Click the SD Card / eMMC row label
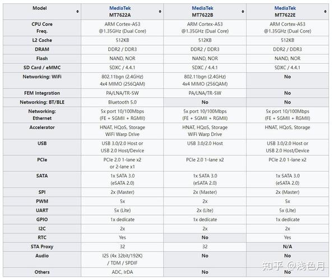The height and width of the screenshot is (280, 334). tap(42, 68)
